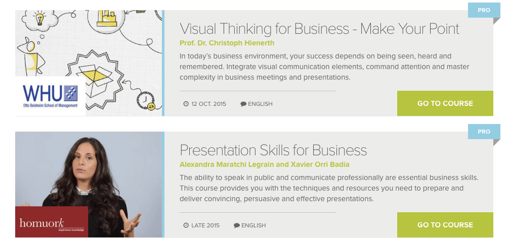Click the LATE 2015 start date label
This screenshot has height=244, width=508.
(x=205, y=225)
